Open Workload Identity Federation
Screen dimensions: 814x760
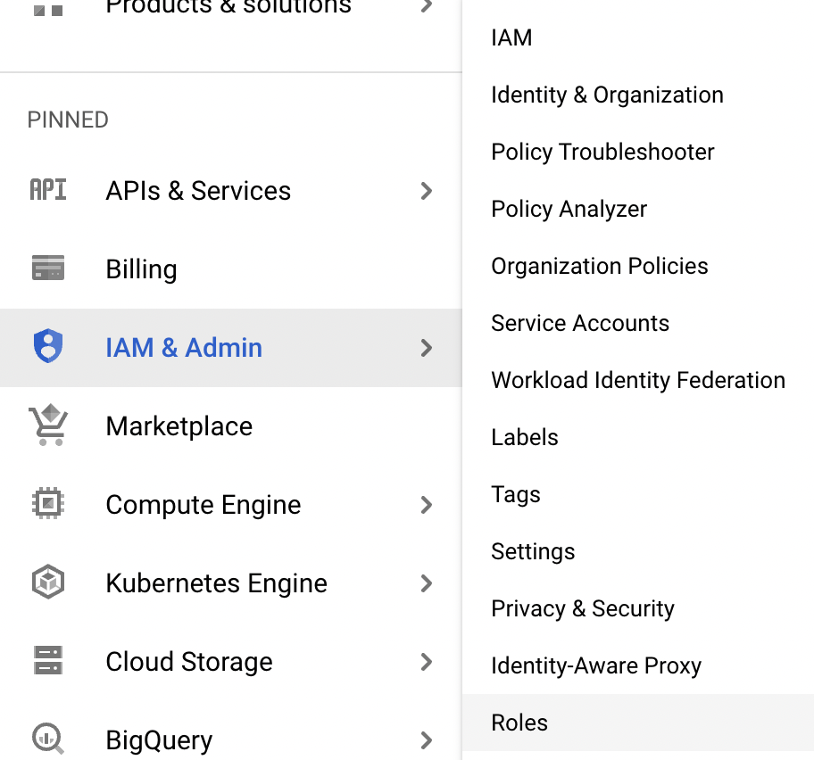click(x=638, y=380)
